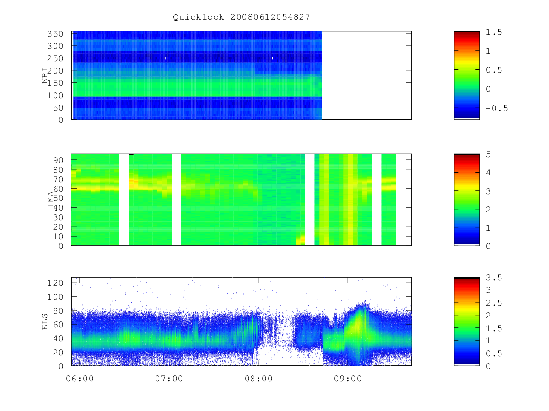Click the ELS spectrogram panel
This screenshot has width=549, height=411.
point(242,321)
